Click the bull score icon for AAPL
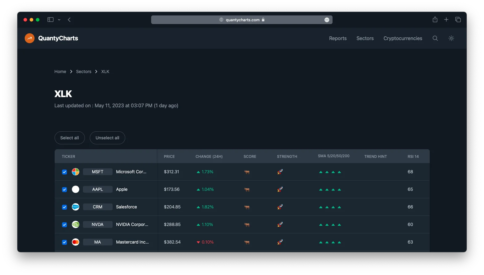 coord(247,190)
